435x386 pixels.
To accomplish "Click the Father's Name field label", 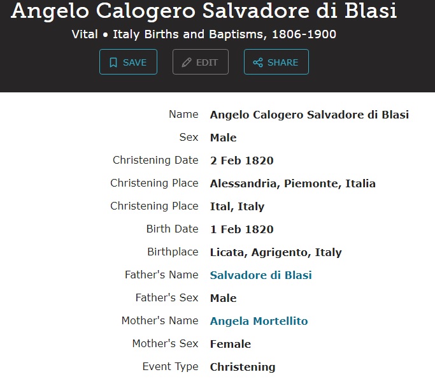I will coord(161,275).
